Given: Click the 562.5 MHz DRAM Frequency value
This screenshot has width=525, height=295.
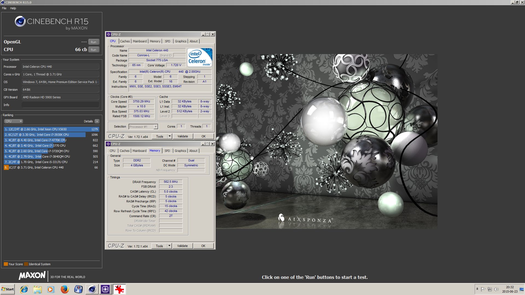Looking at the screenshot, I should point(171,182).
